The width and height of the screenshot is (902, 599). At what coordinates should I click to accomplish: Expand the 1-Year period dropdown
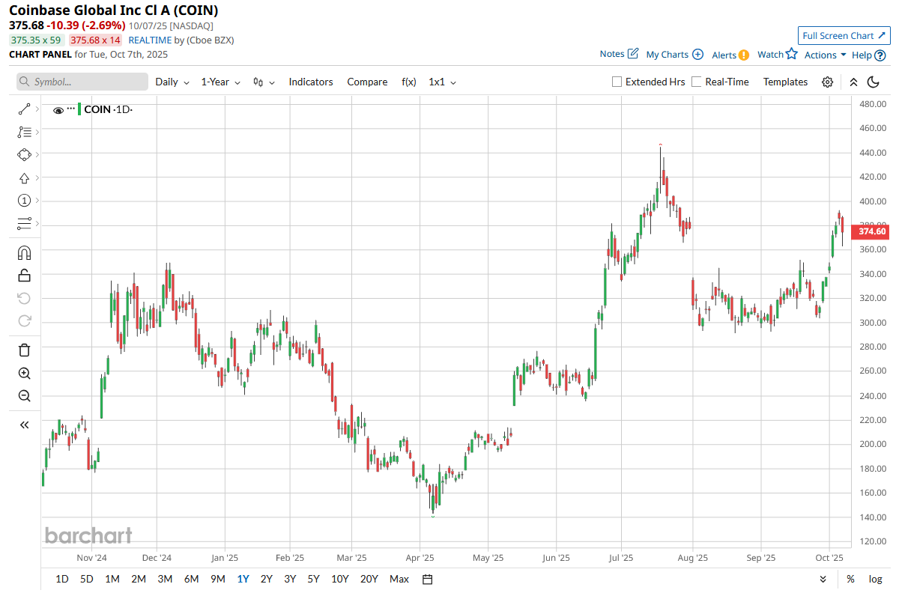pyautogui.click(x=220, y=82)
